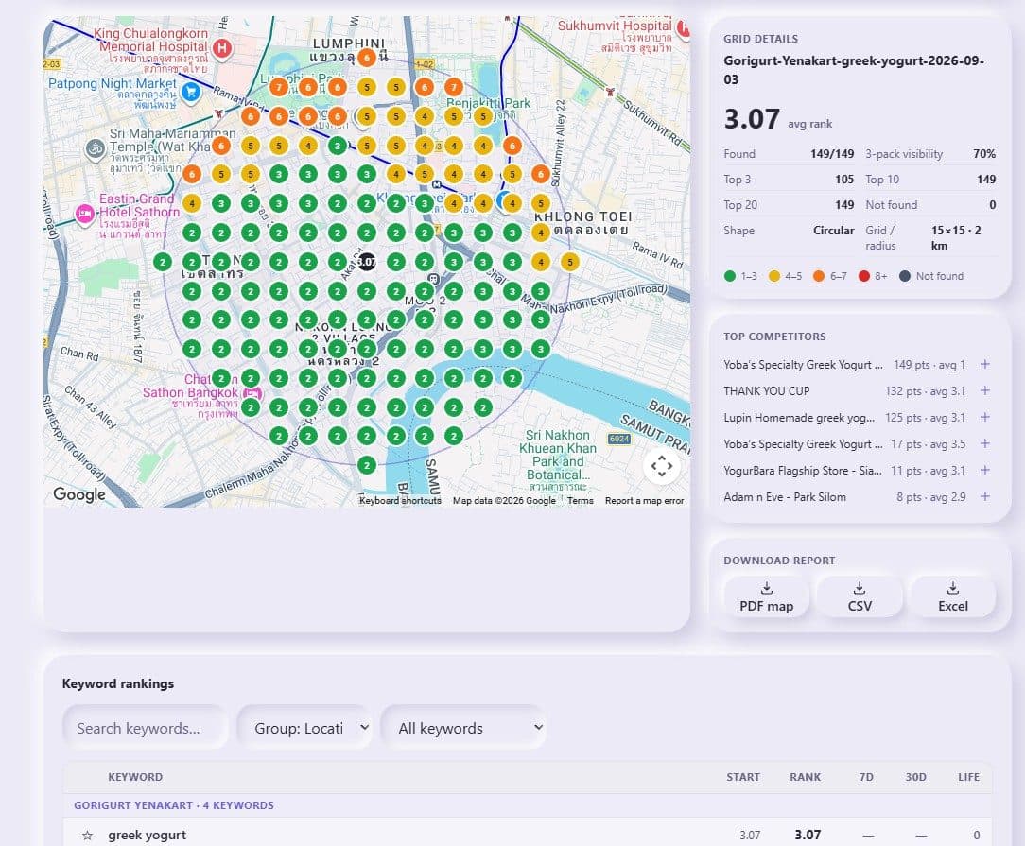Click Report a map error link
Screen dimensions: 1025x846
pyautogui.click(x=645, y=500)
